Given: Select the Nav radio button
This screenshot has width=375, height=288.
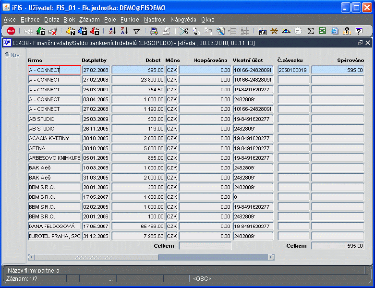Looking at the screenshot, I should [7, 55].
